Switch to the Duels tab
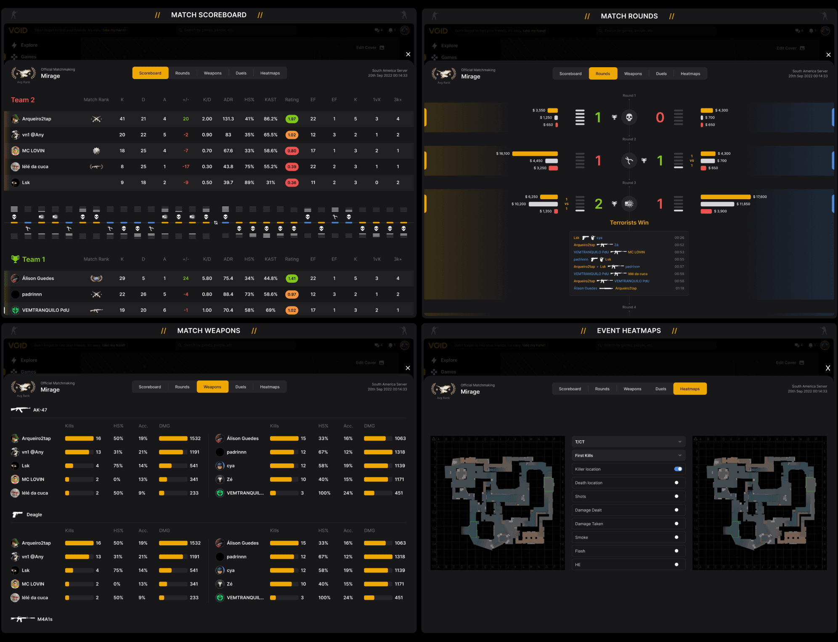 241,73
